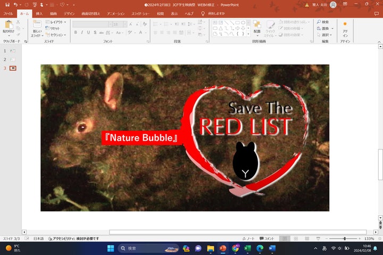
Task: Open Excel from the Windows taskbar
Action: click(247, 248)
